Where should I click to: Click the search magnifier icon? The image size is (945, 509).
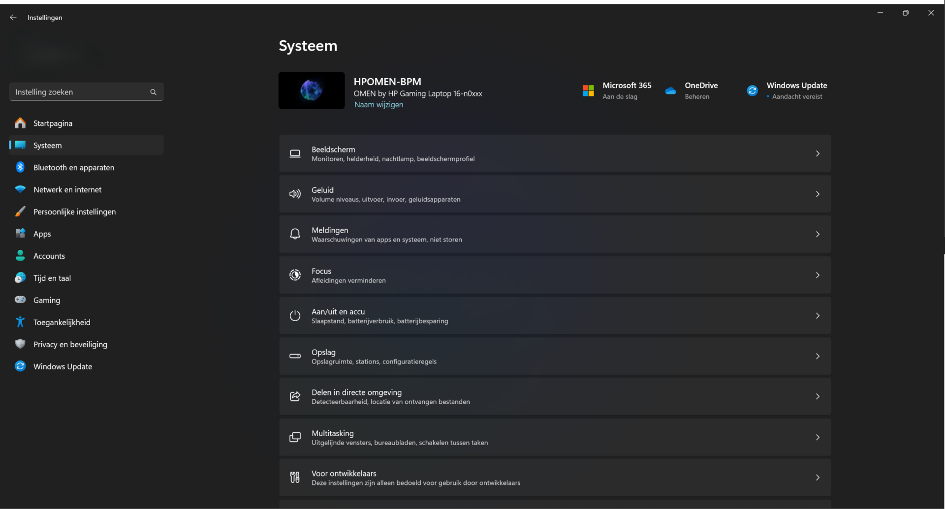(153, 92)
